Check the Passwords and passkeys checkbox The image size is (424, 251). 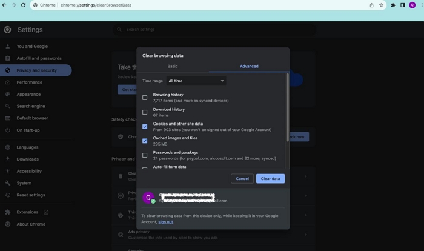click(x=145, y=155)
